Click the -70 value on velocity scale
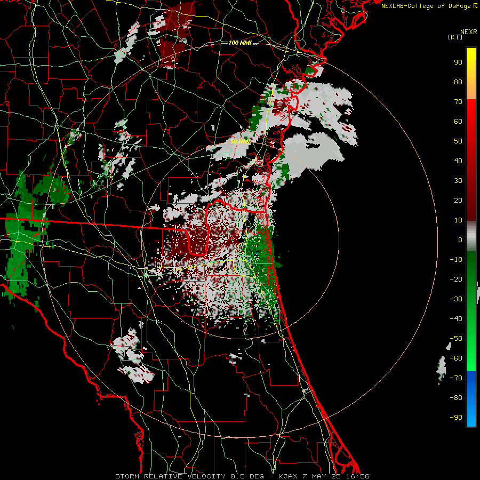 pyautogui.click(x=456, y=378)
